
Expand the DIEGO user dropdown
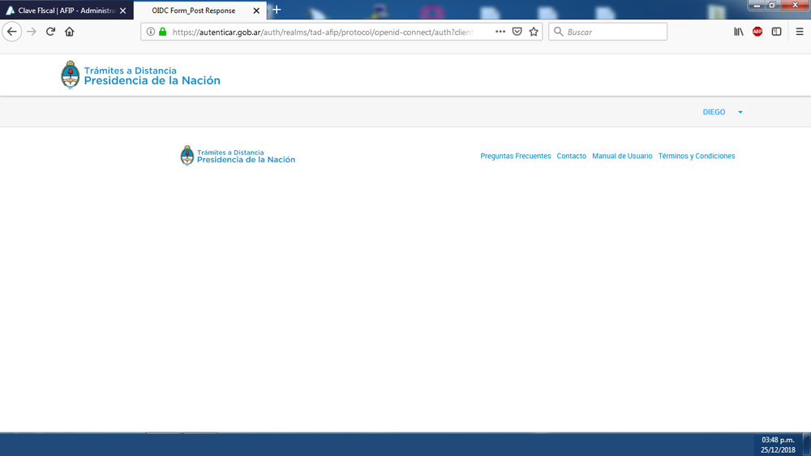[722, 112]
